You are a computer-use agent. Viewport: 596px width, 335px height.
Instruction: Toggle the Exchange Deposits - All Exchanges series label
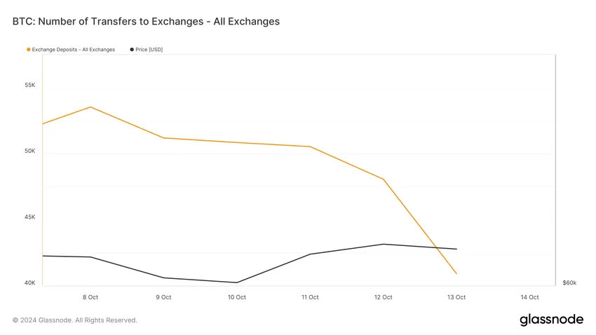tap(74, 50)
